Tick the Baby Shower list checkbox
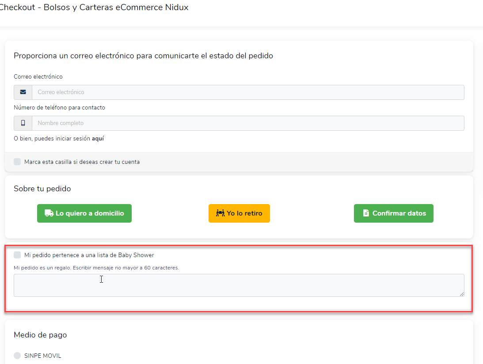 pos(17,255)
